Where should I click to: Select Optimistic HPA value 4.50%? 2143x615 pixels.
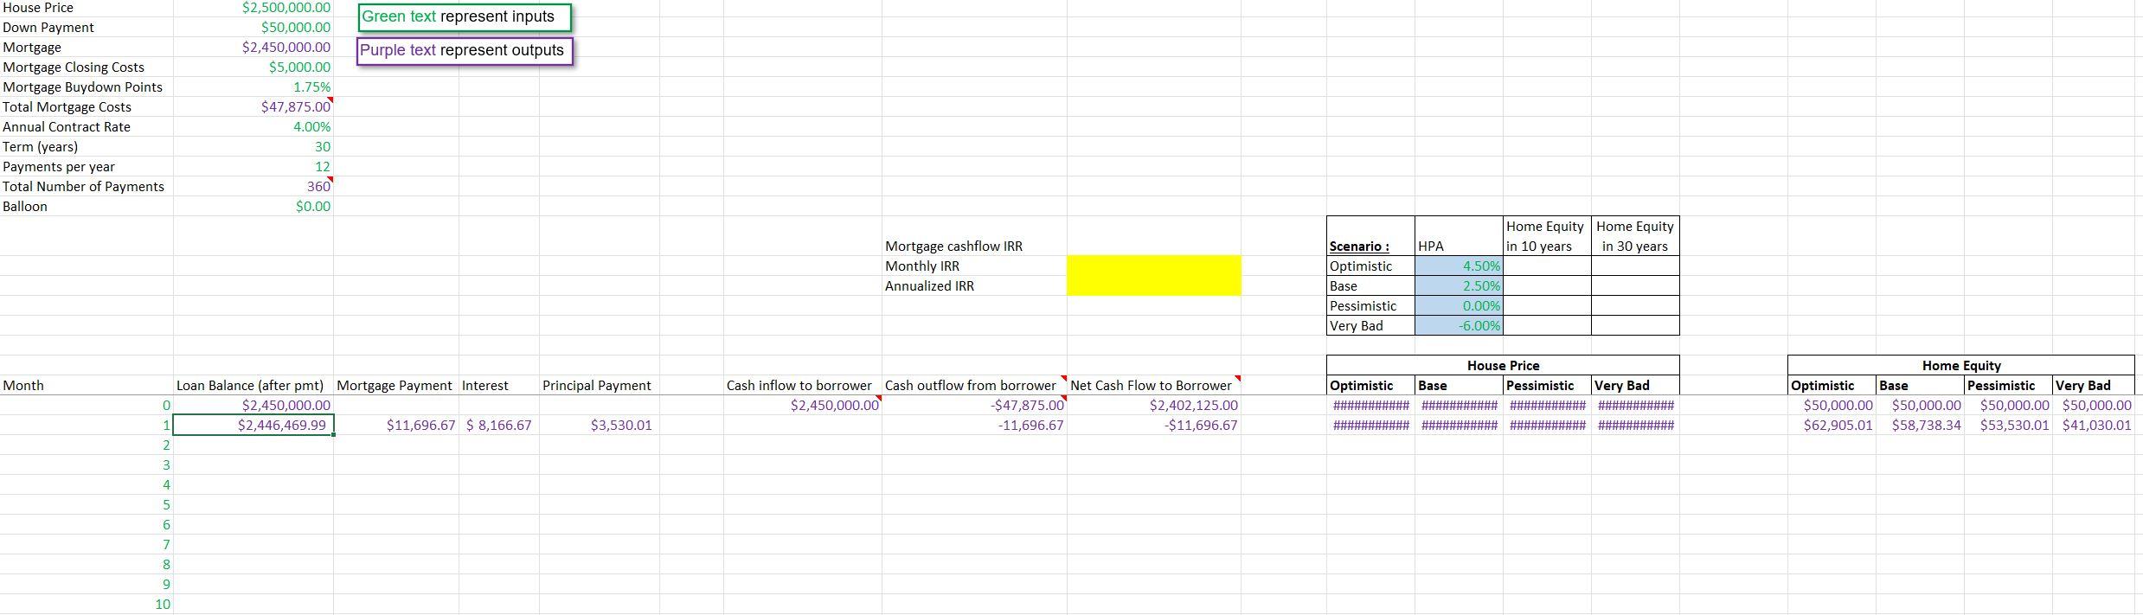point(1459,266)
